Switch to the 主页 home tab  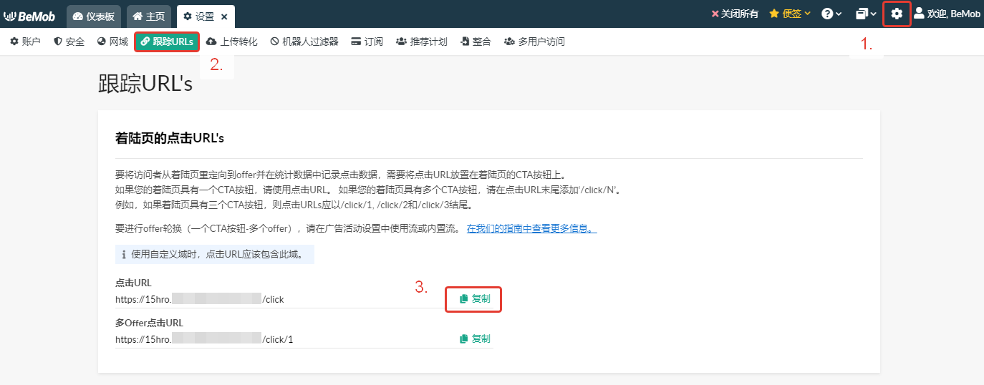[148, 16]
